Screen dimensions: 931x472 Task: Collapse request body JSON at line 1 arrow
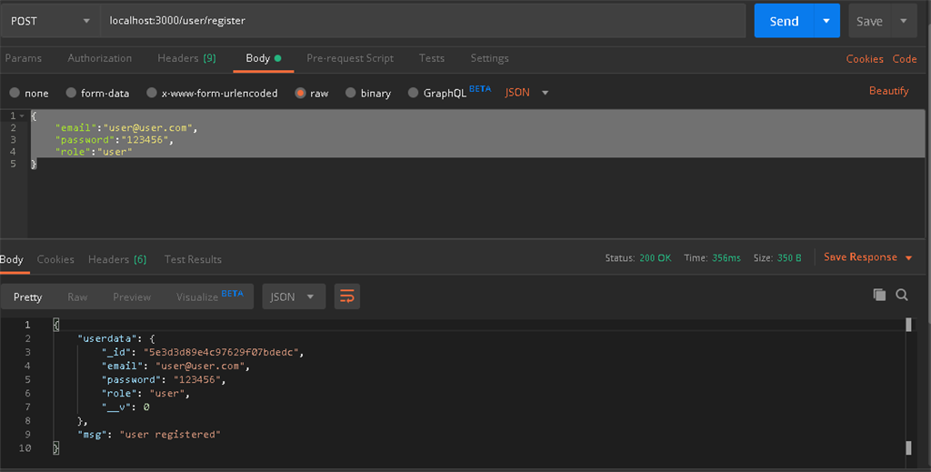click(x=22, y=115)
